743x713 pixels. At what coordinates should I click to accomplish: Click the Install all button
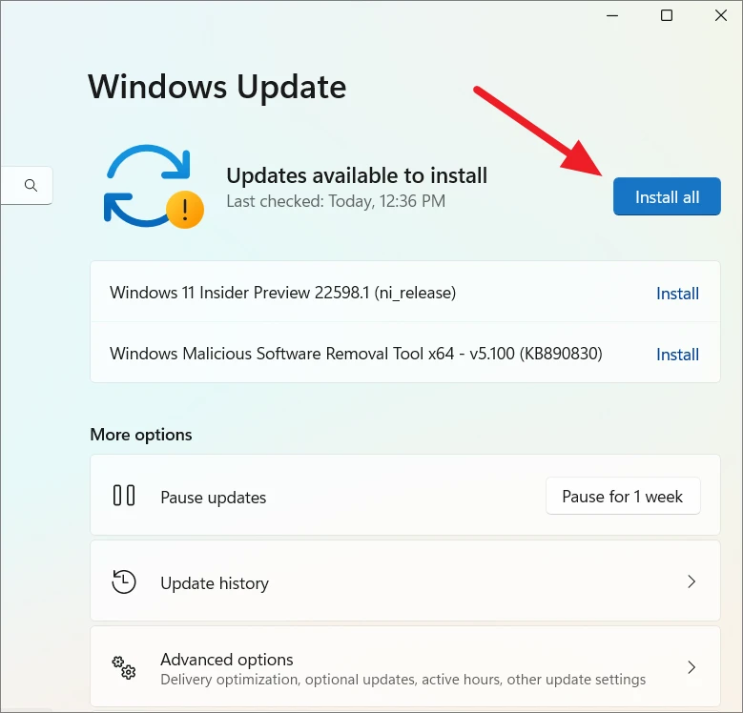pyautogui.click(x=667, y=196)
